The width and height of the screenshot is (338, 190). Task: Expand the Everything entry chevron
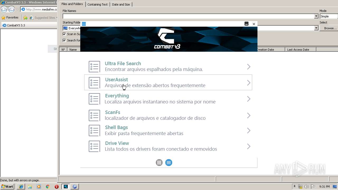pyautogui.click(x=248, y=99)
